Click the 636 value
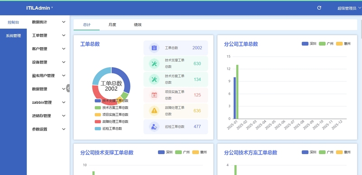The width and height of the screenshot is (362, 175). [197, 111]
